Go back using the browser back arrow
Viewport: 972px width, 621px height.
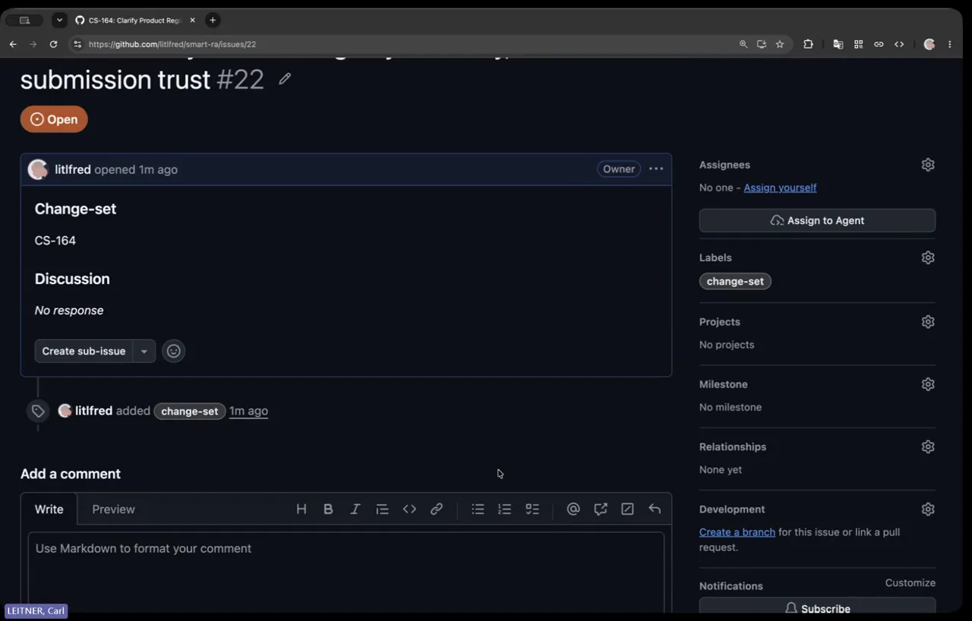point(13,44)
